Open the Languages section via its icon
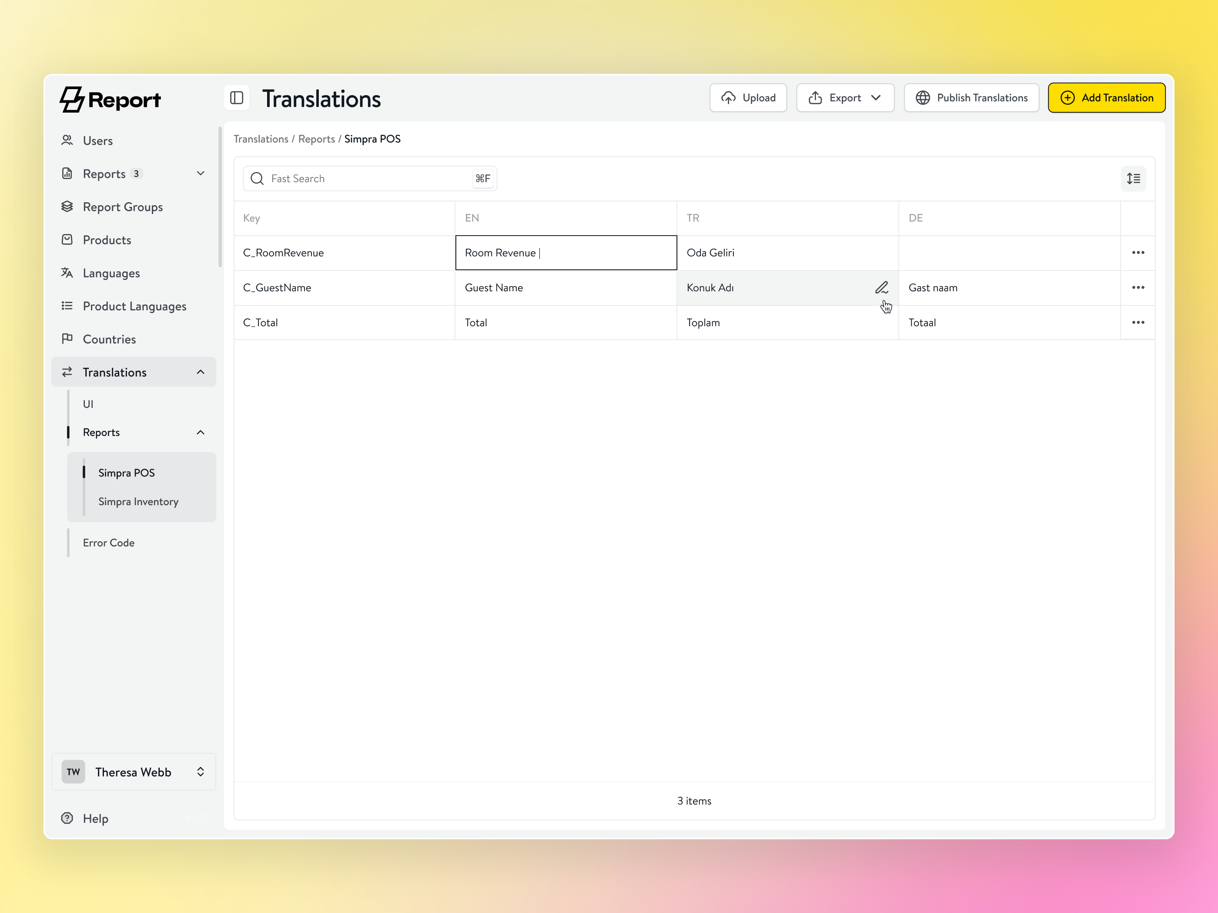Image resolution: width=1218 pixels, height=913 pixels. (67, 273)
